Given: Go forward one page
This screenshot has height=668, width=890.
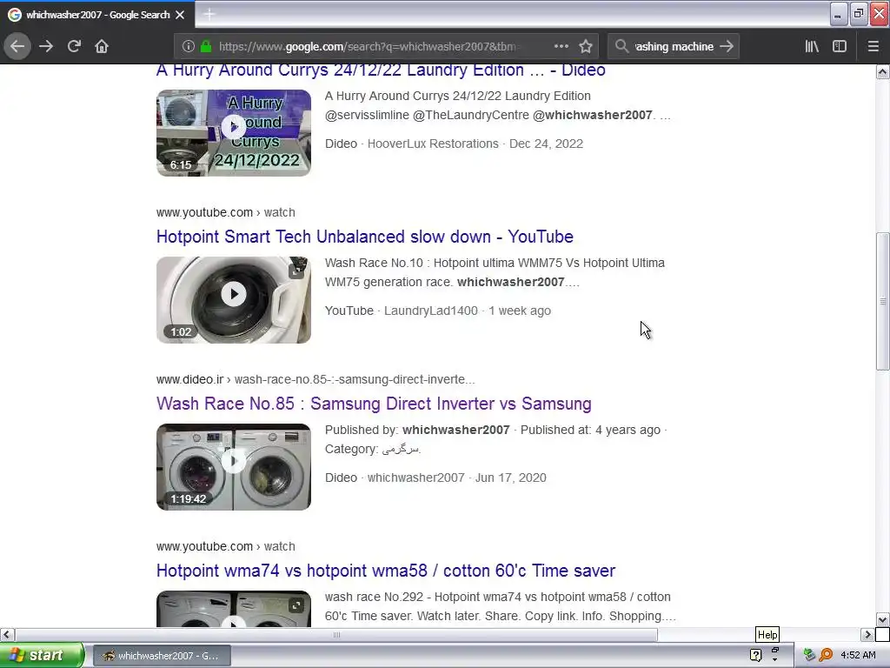Looking at the screenshot, I should click(46, 46).
